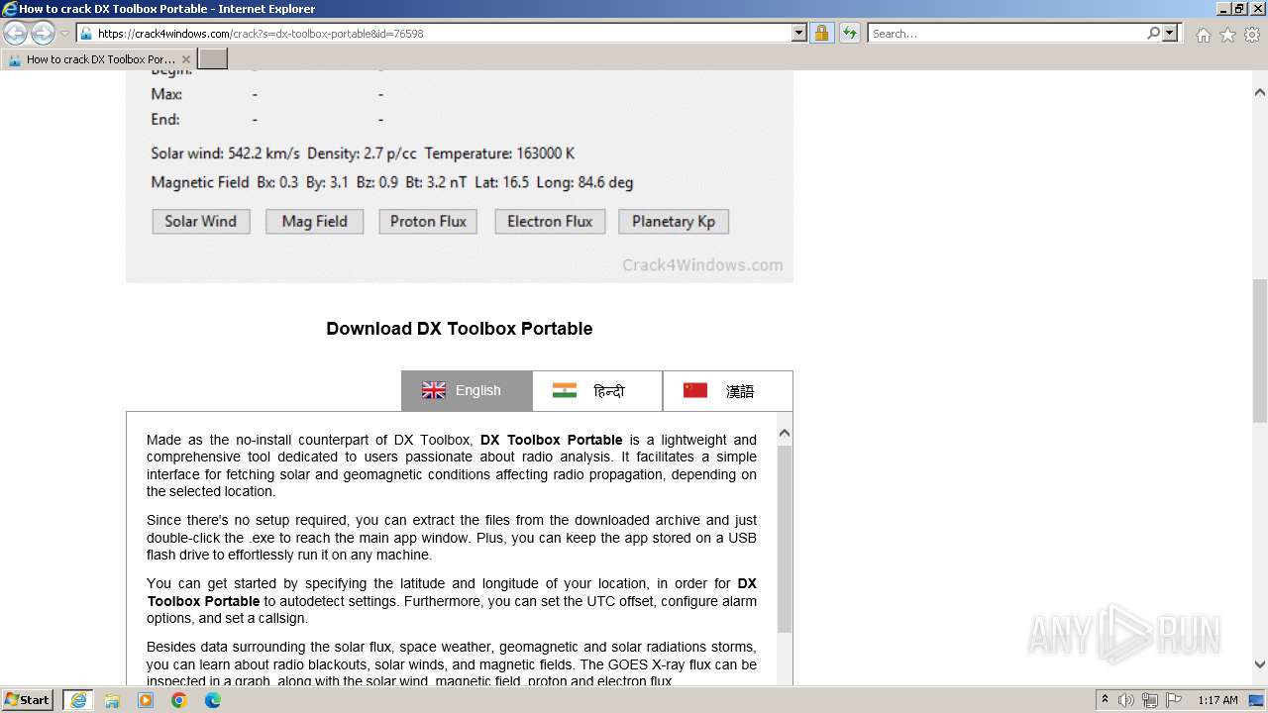This screenshot has height=713, width=1268.
Task: Open File Explorer from the taskbar
Action: click(112, 700)
